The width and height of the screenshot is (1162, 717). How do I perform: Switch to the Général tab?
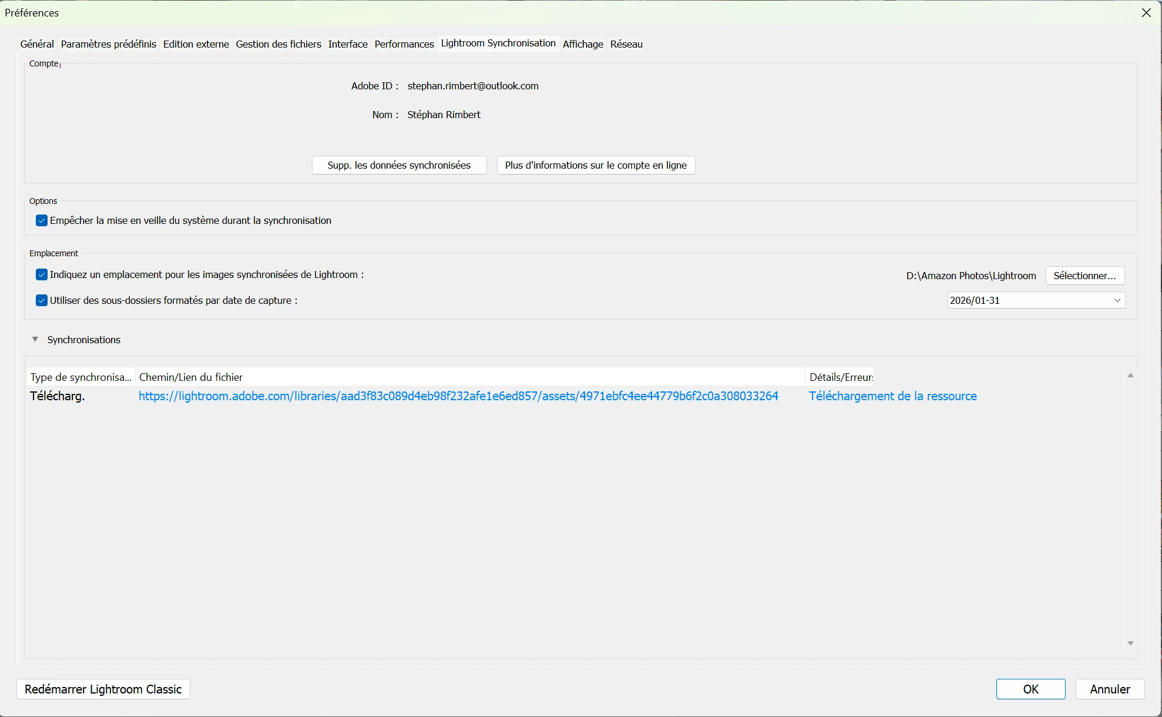point(37,44)
